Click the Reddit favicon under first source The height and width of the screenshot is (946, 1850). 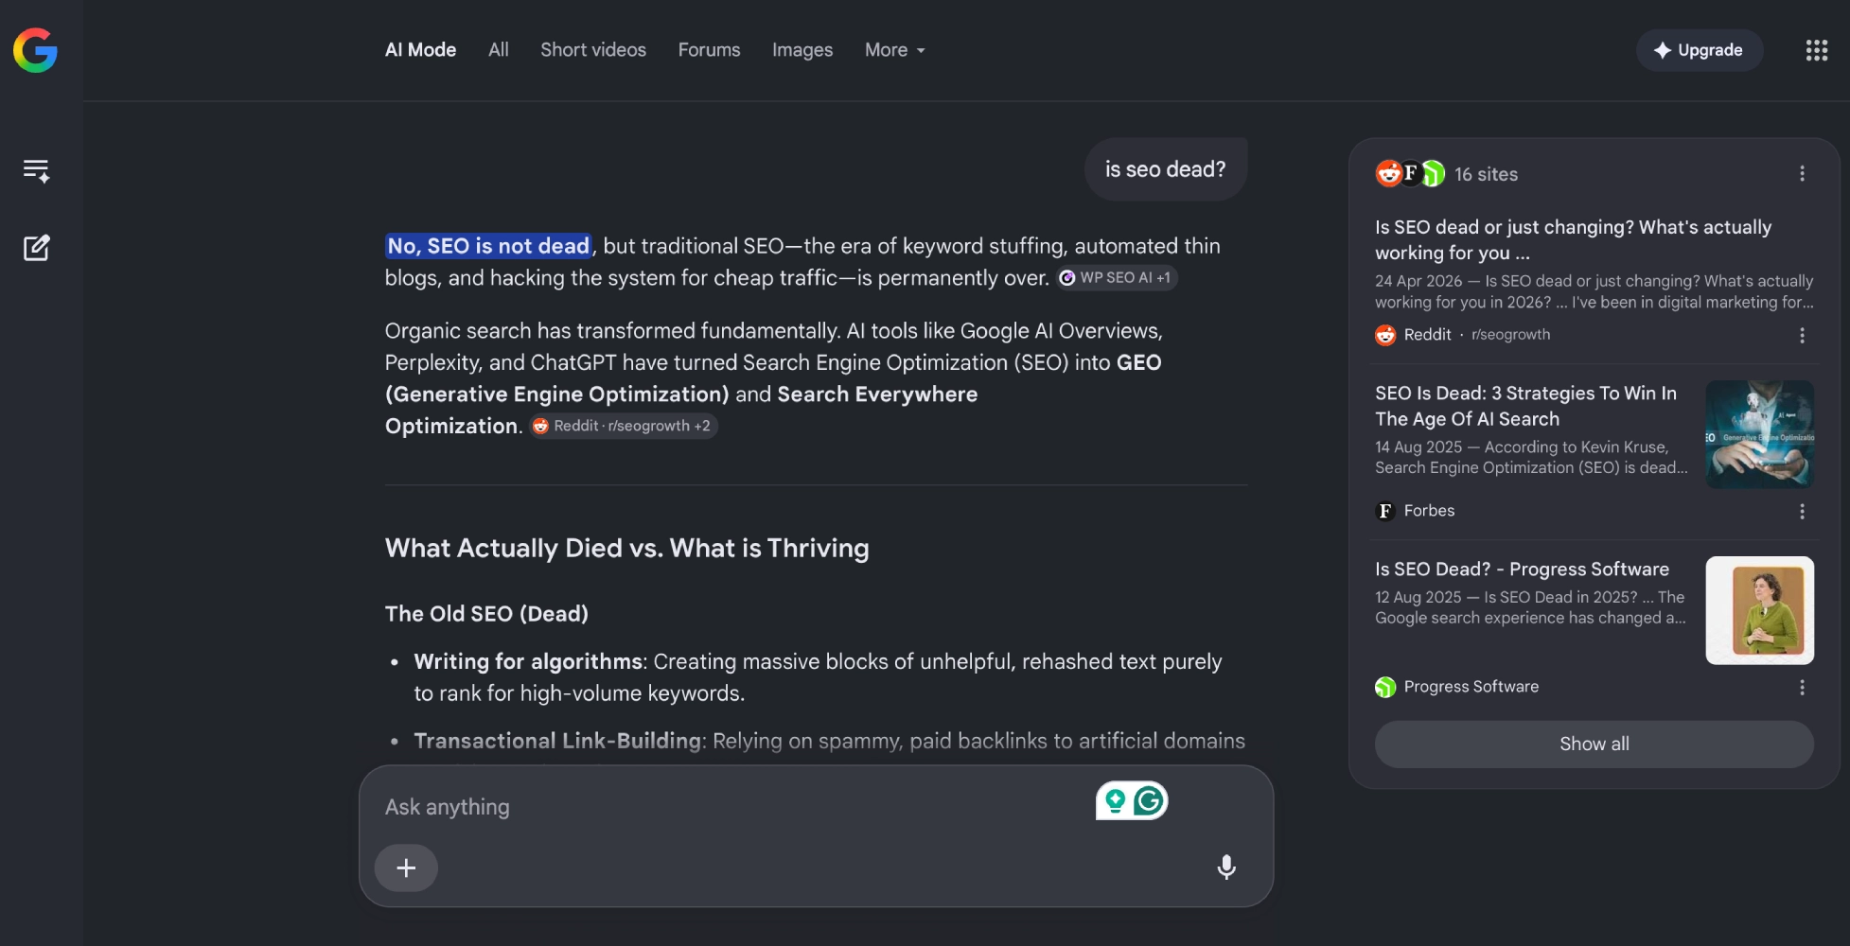point(1385,335)
